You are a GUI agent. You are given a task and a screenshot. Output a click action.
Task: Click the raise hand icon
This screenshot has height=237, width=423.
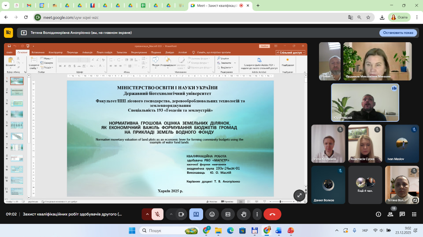click(x=243, y=214)
